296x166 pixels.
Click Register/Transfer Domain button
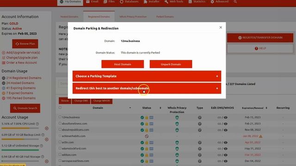260,38
